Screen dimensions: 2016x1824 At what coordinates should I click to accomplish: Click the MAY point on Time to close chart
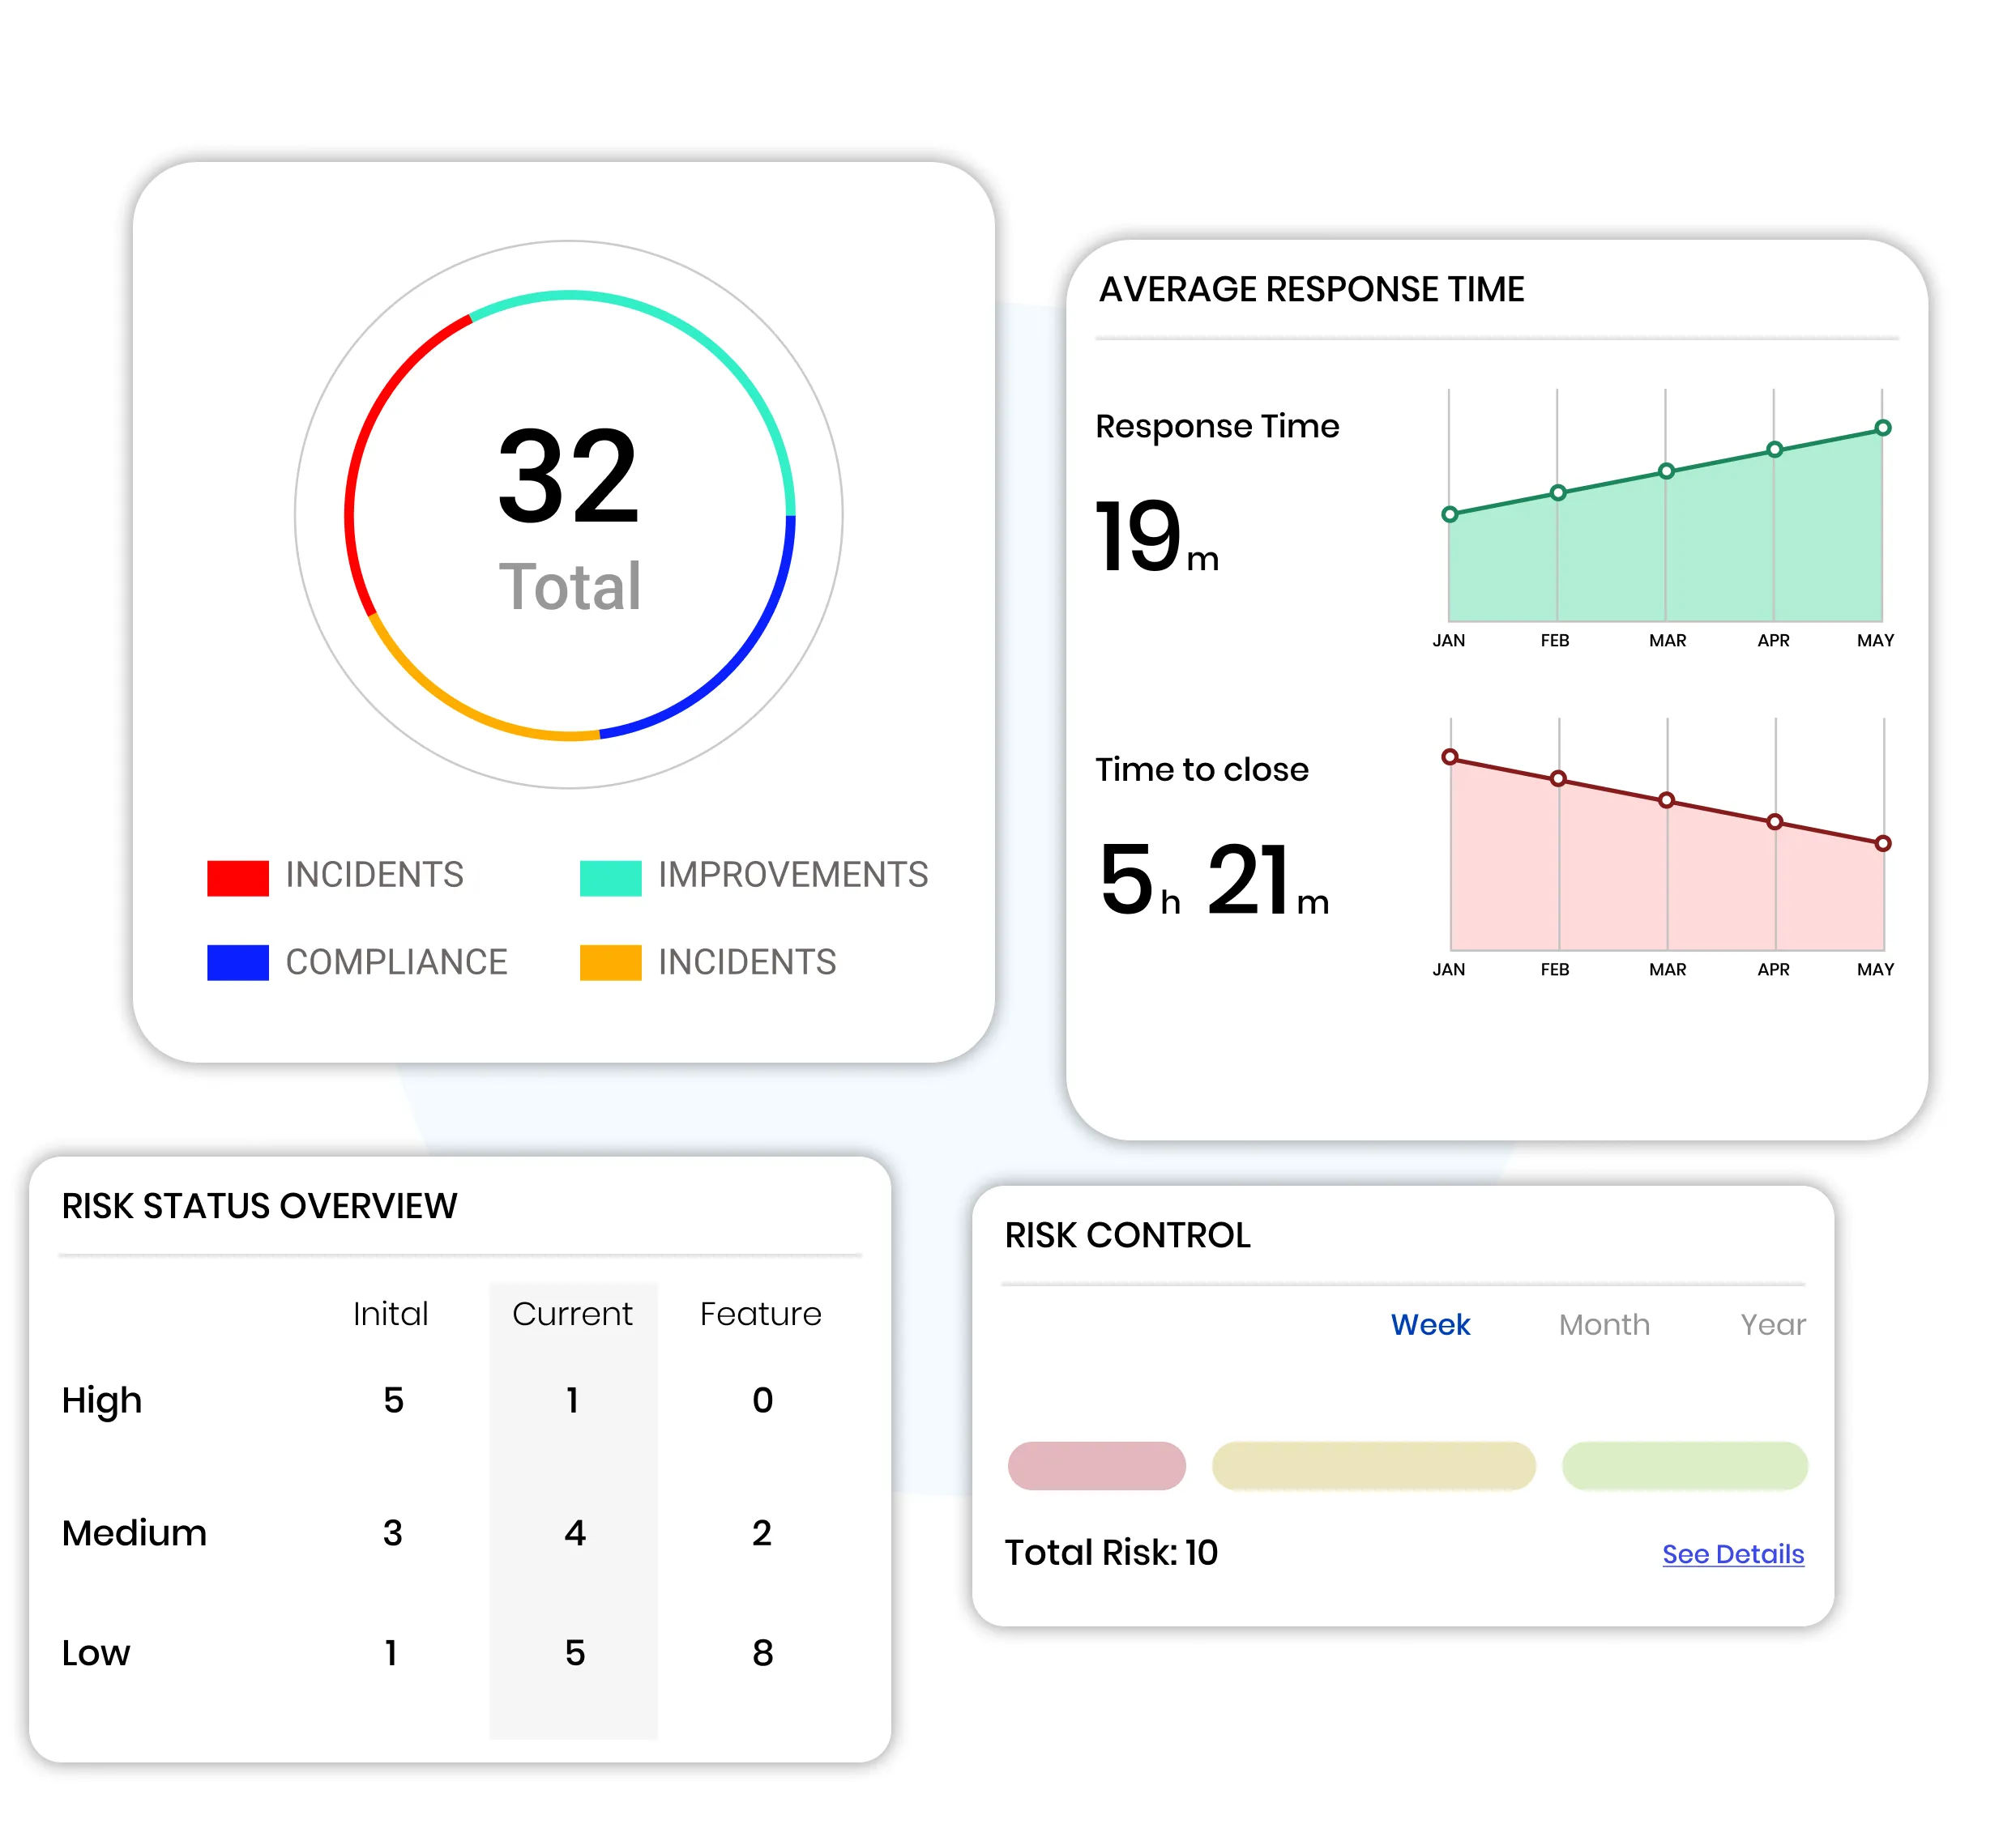[x=1882, y=843]
